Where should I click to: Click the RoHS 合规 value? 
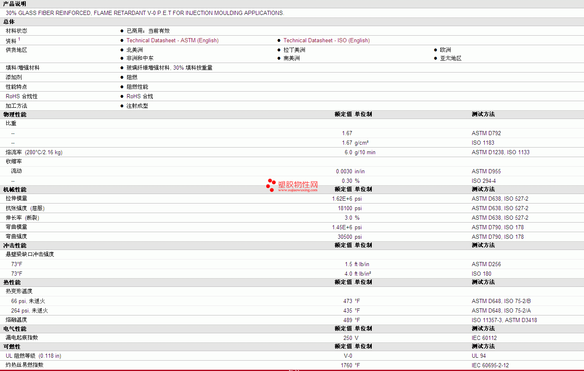(x=140, y=96)
